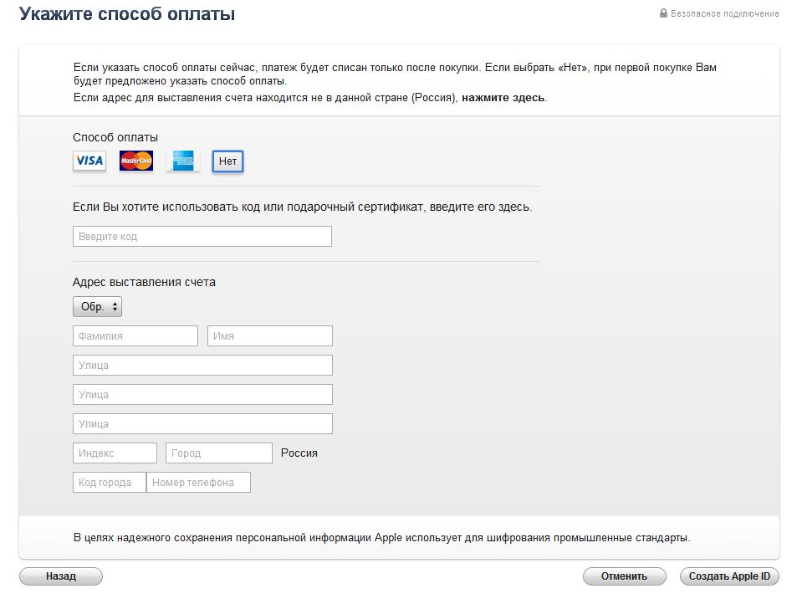Click the "Индекс" postal code field
The image size is (792, 604).
click(115, 453)
